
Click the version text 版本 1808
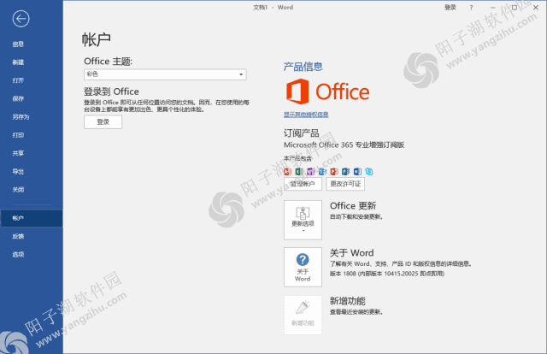coord(387,274)
